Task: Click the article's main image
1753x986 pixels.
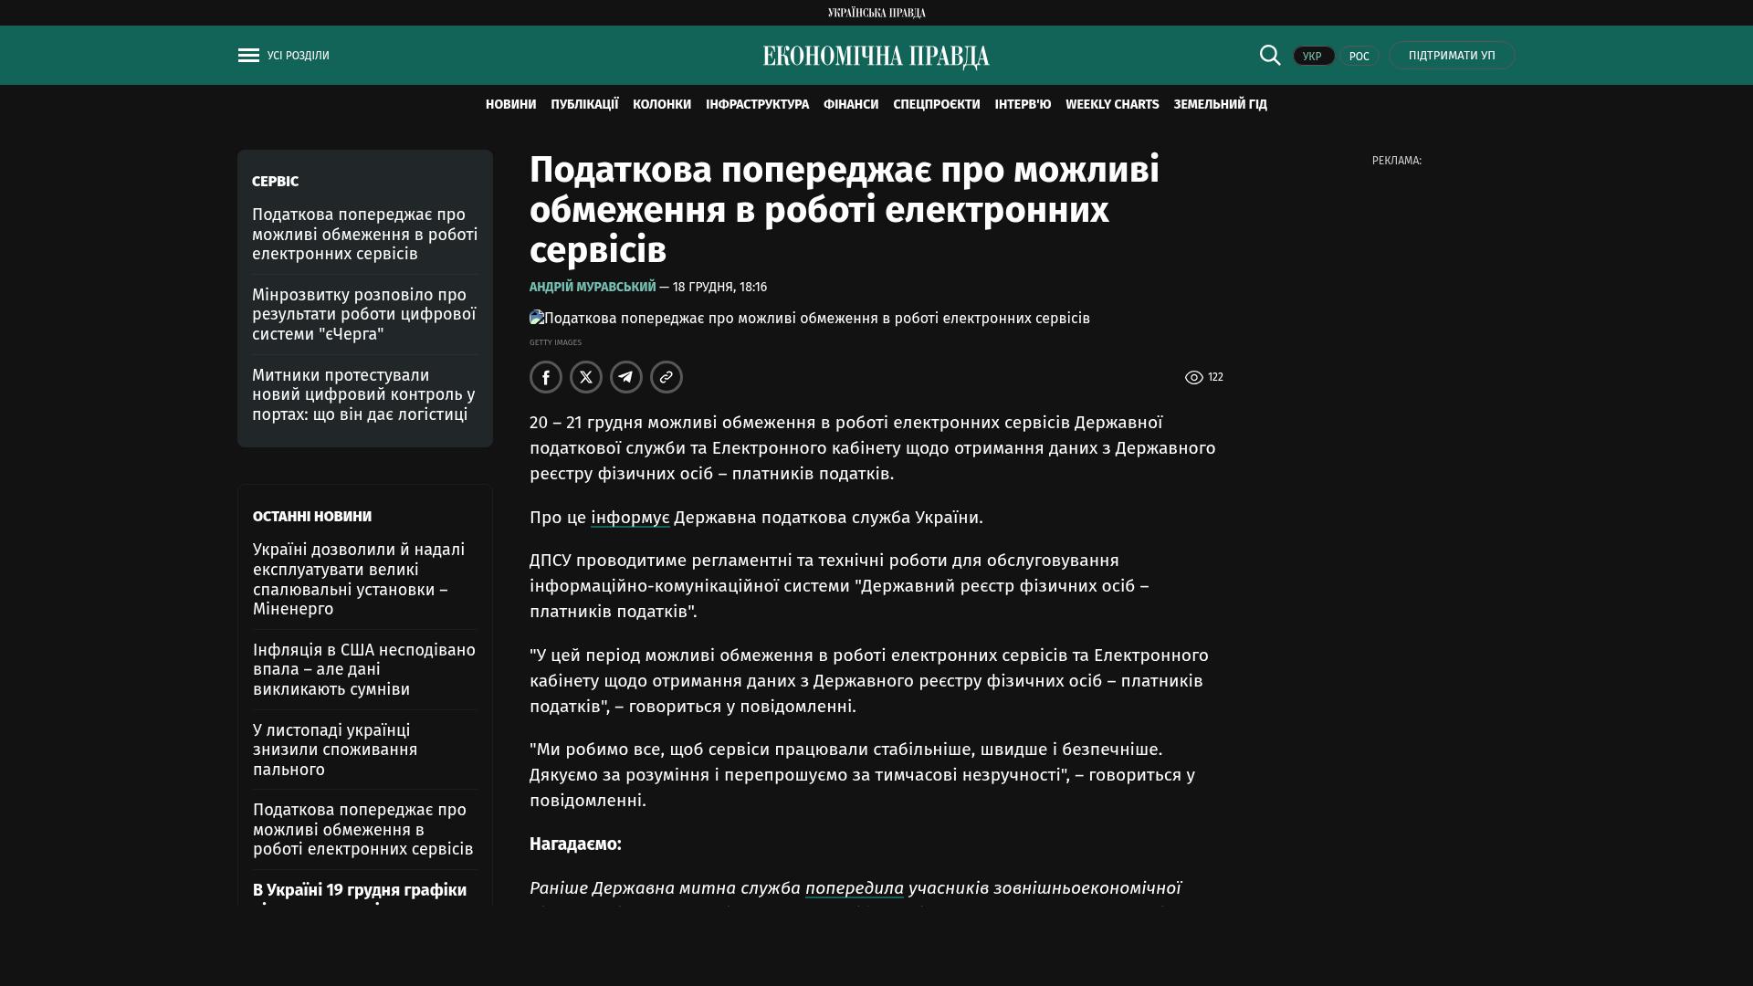Action: pos(809,319)
